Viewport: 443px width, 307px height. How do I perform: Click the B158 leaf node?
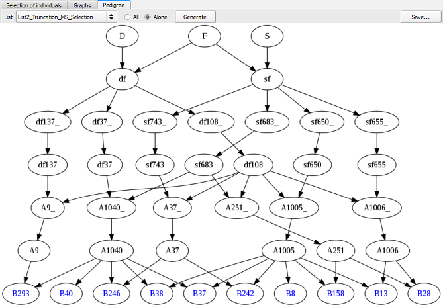(336, 292)
